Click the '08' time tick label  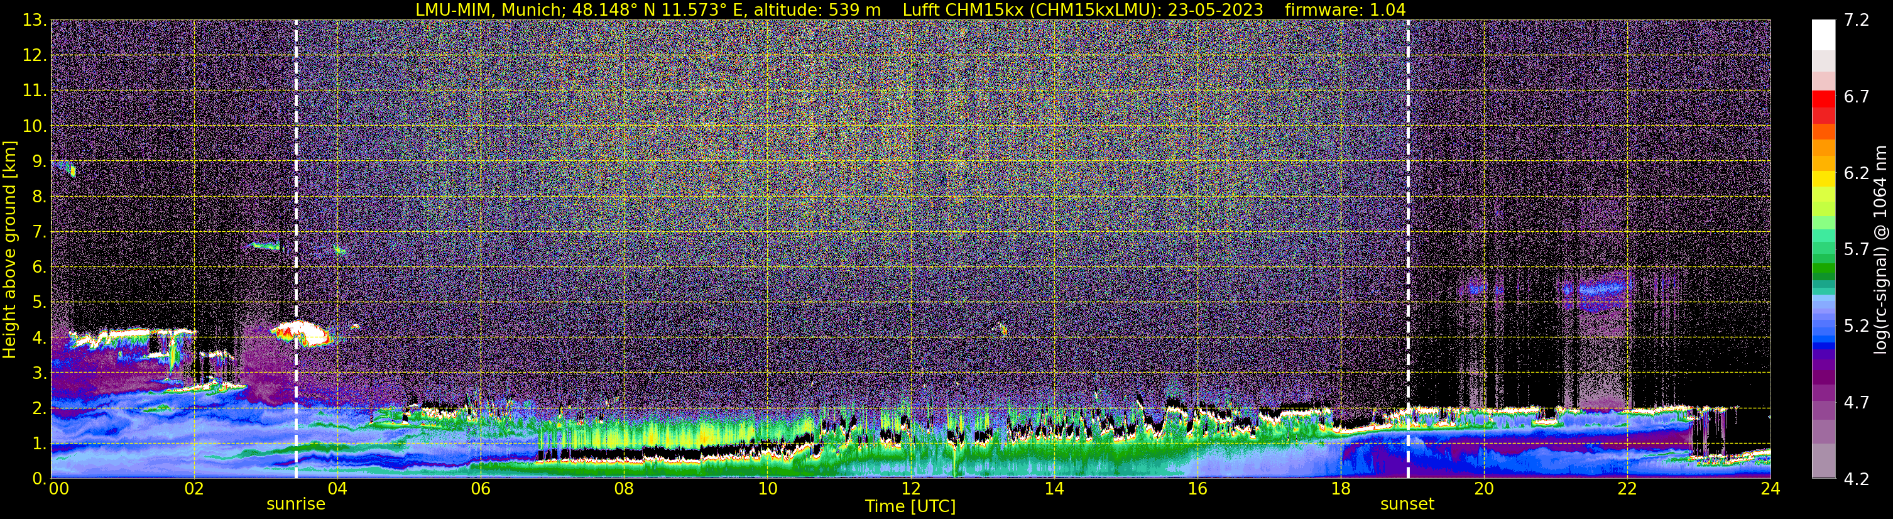pyautogui.click(x=624, y=488)
